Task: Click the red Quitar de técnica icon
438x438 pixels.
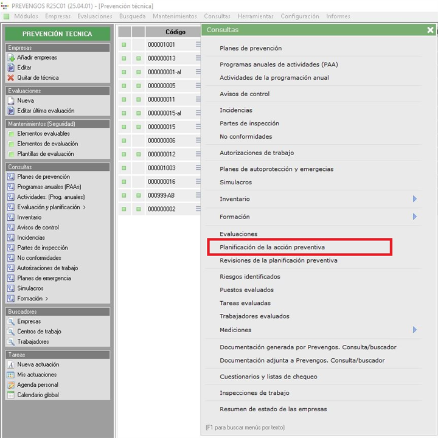Action: tap(11, 78)
